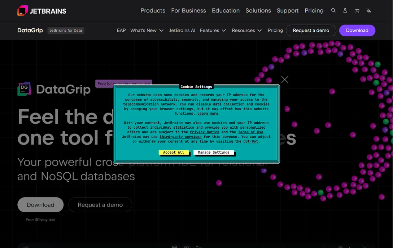The width and height of the screenshot is (397, 248).
Task: Open the site search magnifier icon
Action: (333, 10)
